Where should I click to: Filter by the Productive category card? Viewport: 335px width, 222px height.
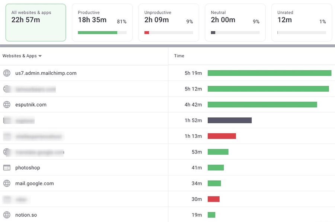[x=102, y=22]
